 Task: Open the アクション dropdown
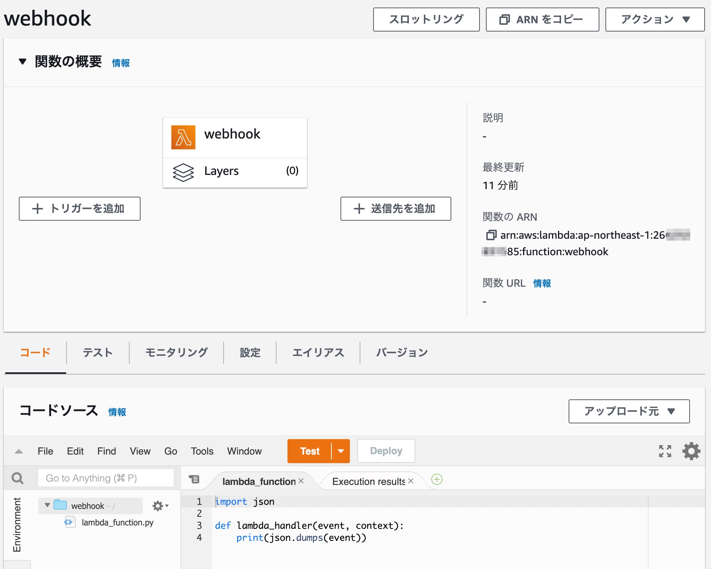[x=655, y=19]
